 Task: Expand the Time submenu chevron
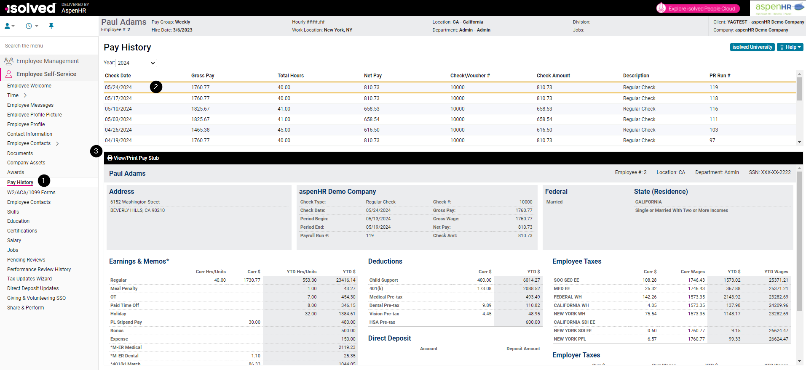point(25,95)
